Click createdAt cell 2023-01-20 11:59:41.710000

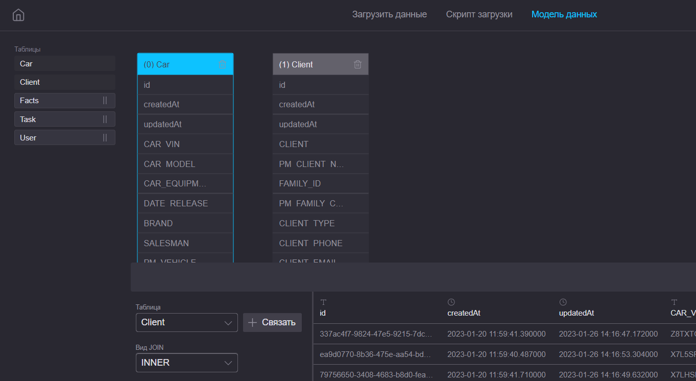[x=496, y=374]
